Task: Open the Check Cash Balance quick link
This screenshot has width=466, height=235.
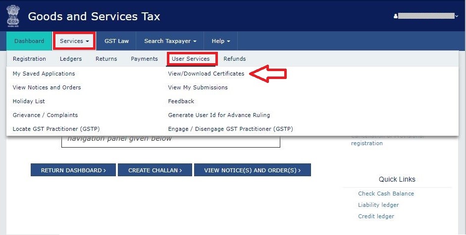Action: 386,194
